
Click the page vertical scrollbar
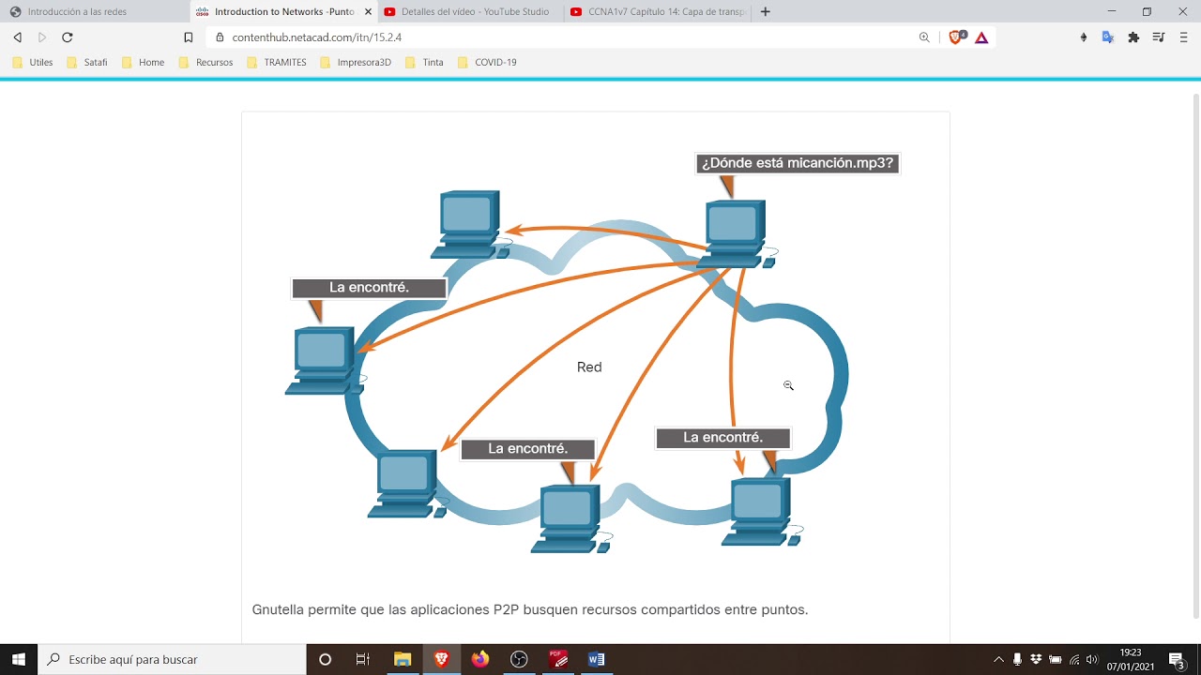click(x=1195, y=356)
